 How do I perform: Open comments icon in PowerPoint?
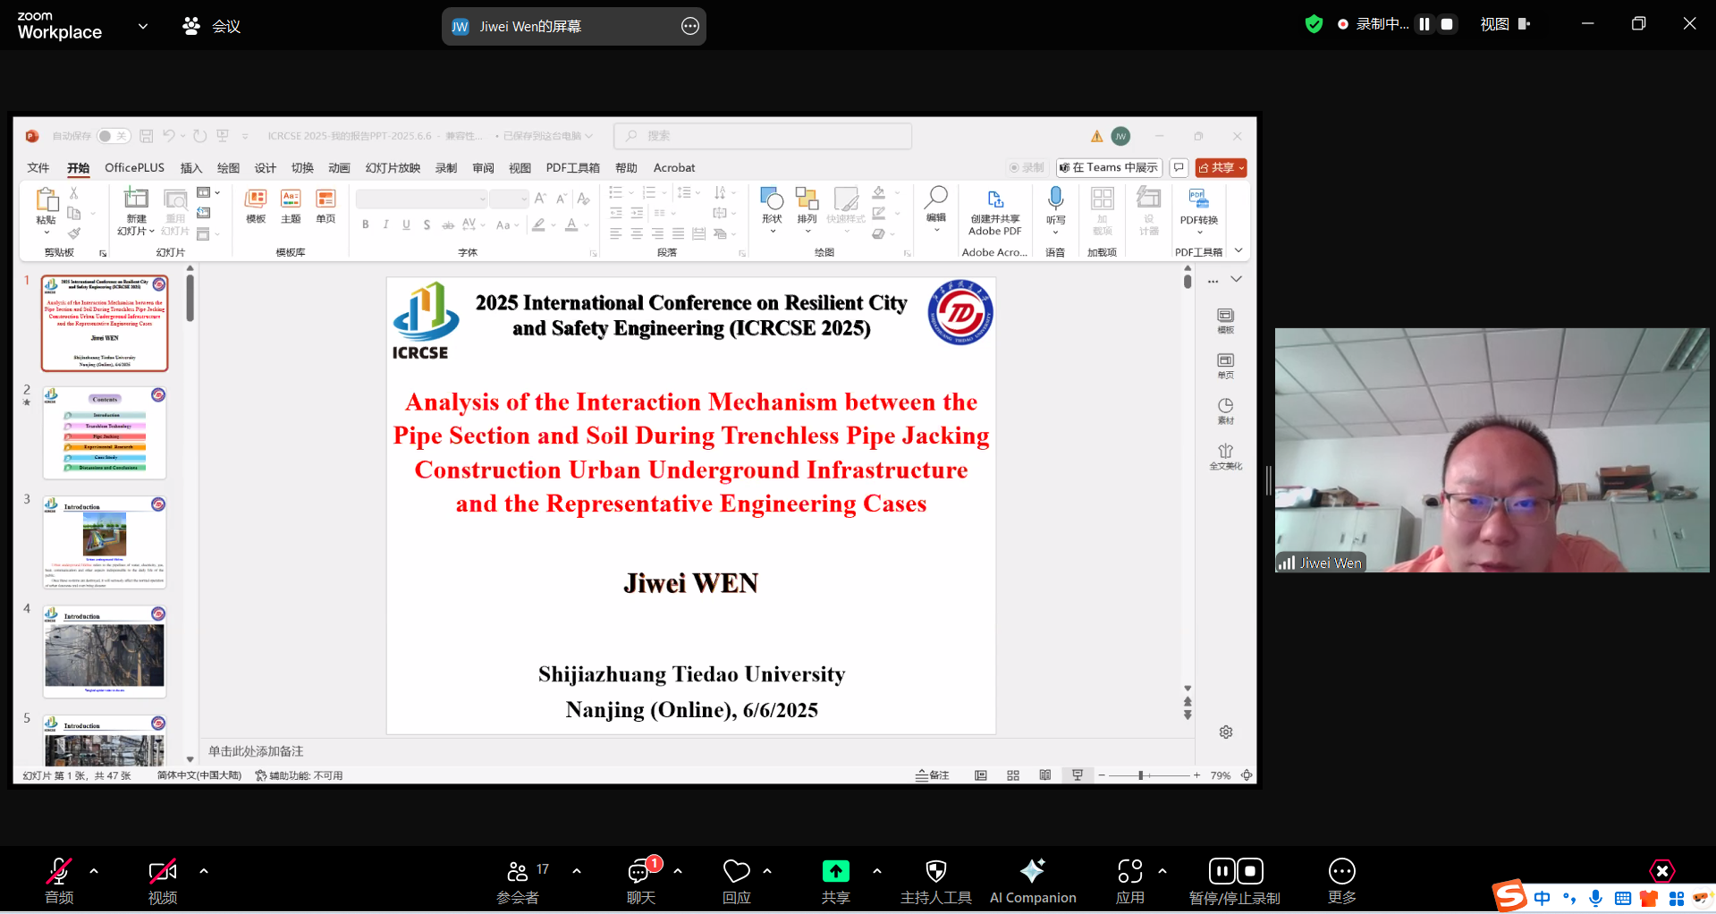click(x=1179, y=167)
